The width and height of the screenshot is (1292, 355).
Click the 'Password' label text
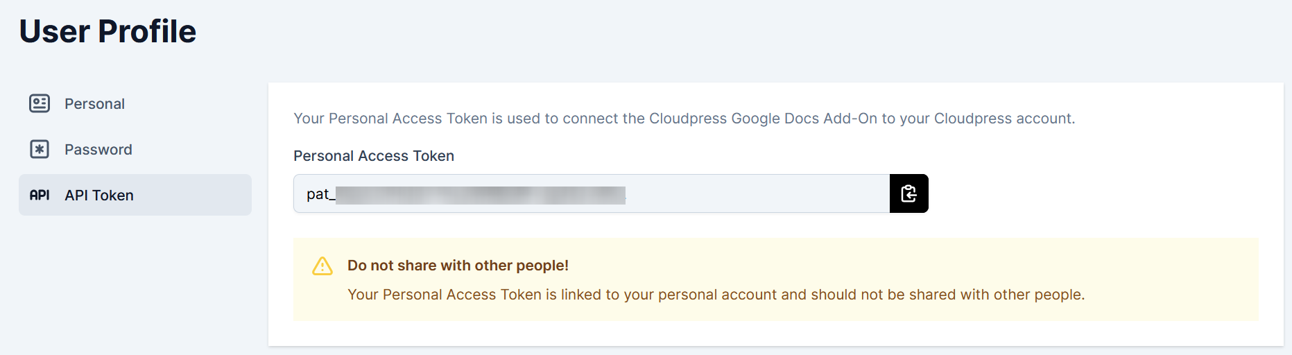point(98,150)
